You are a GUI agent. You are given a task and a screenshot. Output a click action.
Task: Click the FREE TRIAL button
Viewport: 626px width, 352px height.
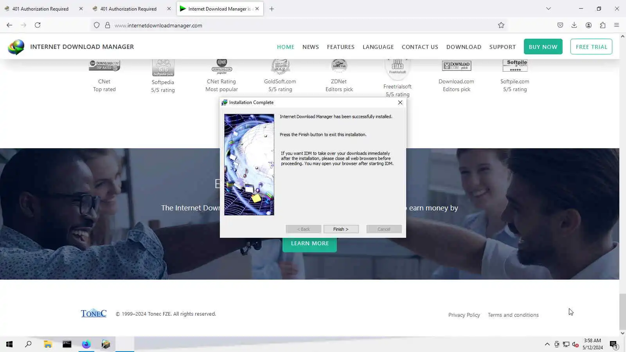click(x=591, y=47)
